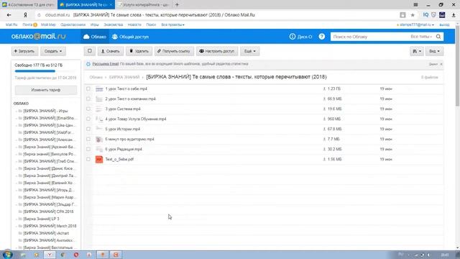
Task: Click the question mark help icon
Action: [x=322, y=37]
